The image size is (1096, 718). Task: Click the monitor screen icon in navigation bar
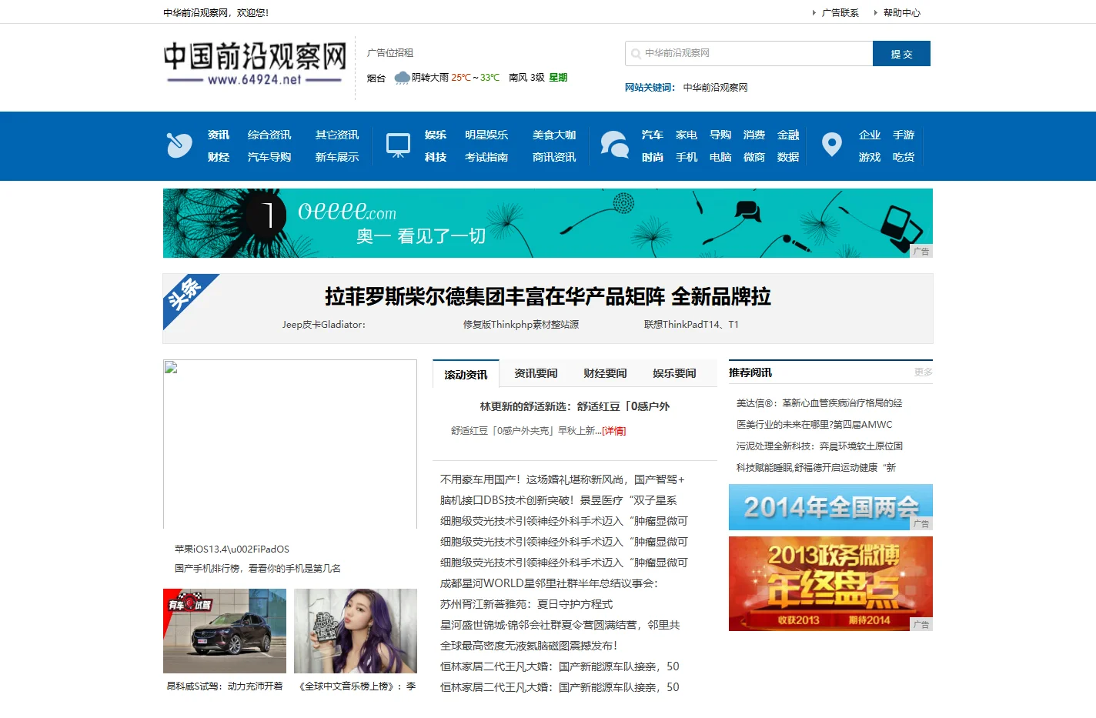398,145
